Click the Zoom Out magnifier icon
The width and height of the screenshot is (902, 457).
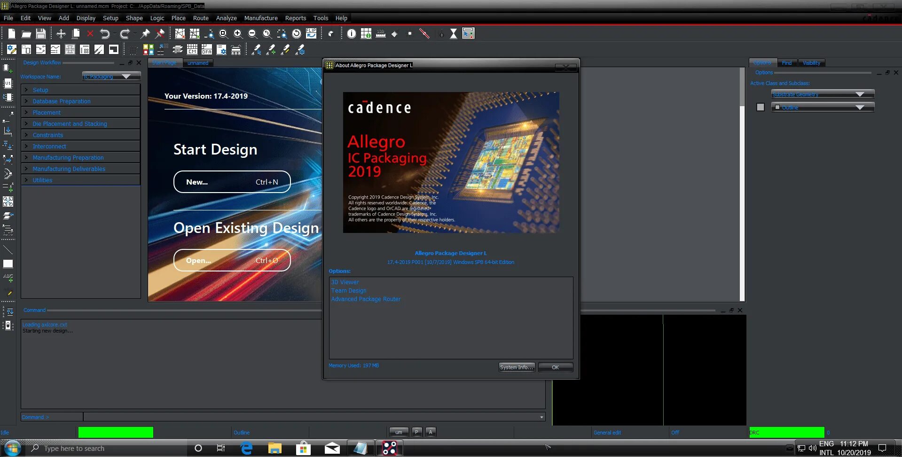point(252,33)
